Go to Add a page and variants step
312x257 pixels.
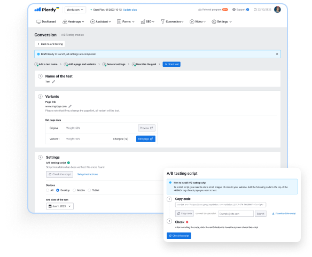[x=80, y=64]
